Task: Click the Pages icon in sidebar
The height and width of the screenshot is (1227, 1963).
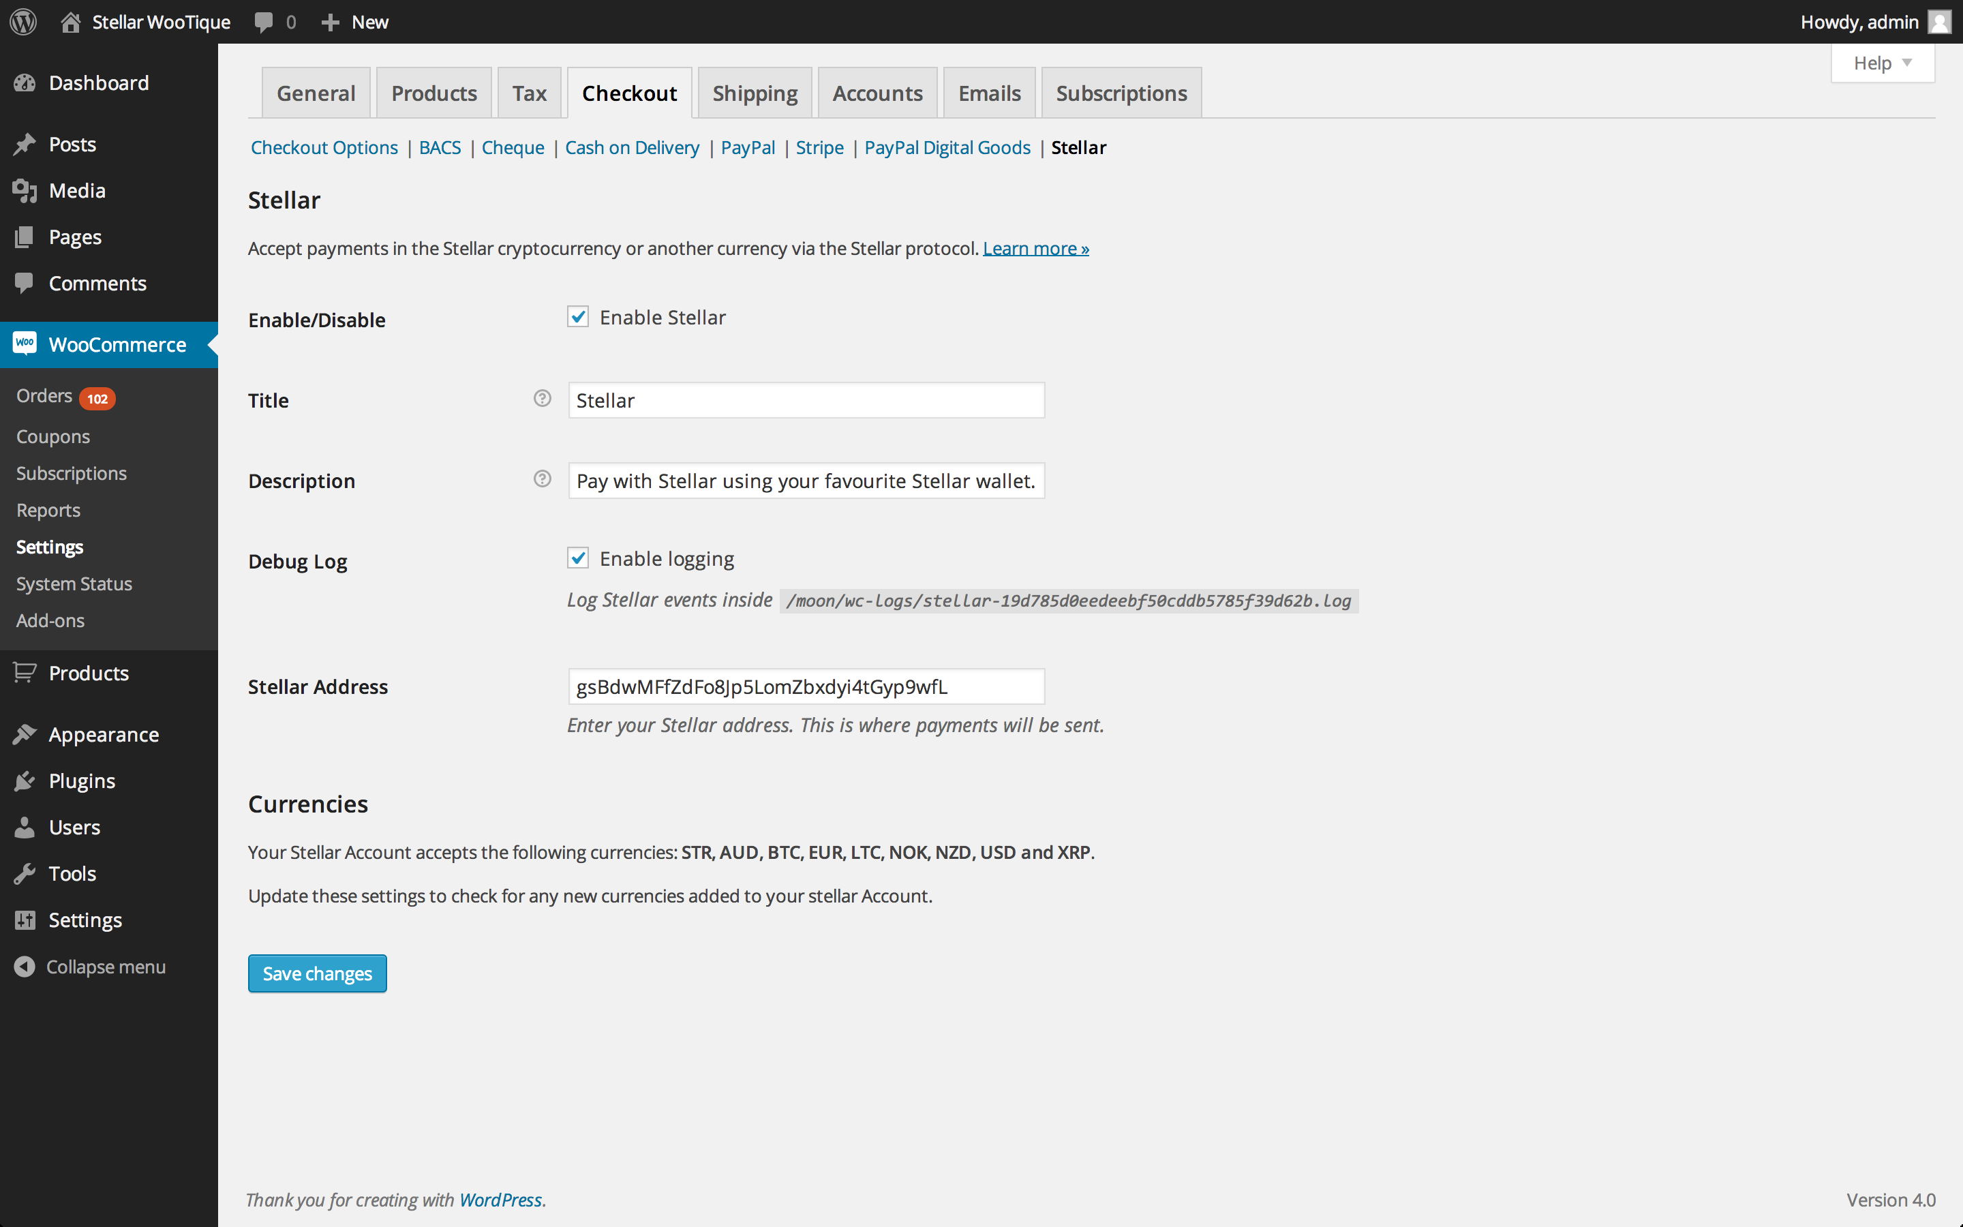Action: (x=25, y=237)
